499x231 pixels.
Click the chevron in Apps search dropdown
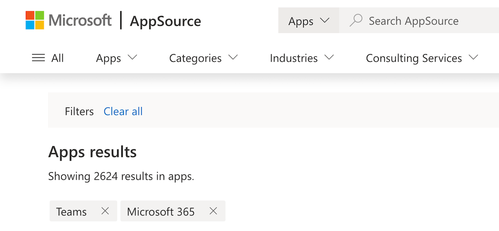click(324, 20)
